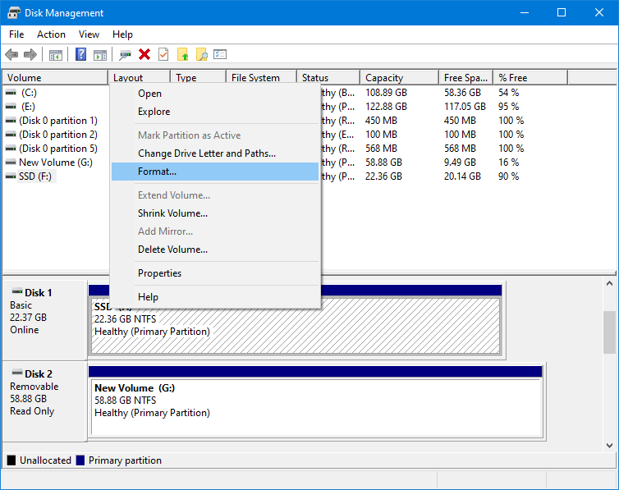Click Delete Volume... in context menu
Screen dimensions: 619x490
click(x=172, y=250)
